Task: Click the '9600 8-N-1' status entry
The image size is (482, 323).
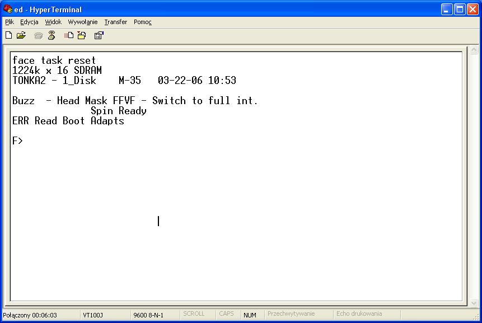Action: (148, 315)
